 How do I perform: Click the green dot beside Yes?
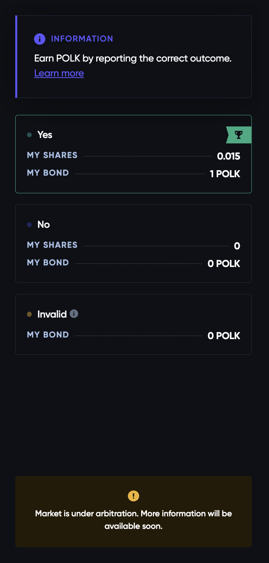[29, 135]
